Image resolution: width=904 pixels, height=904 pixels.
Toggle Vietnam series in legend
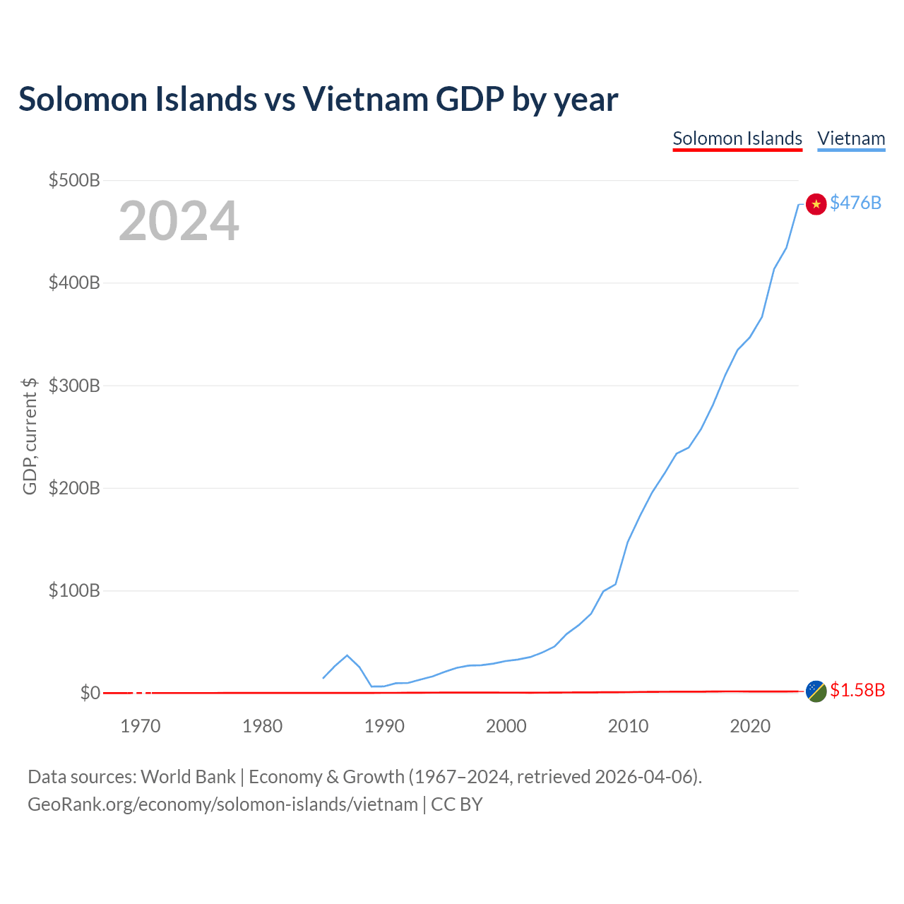851,138
